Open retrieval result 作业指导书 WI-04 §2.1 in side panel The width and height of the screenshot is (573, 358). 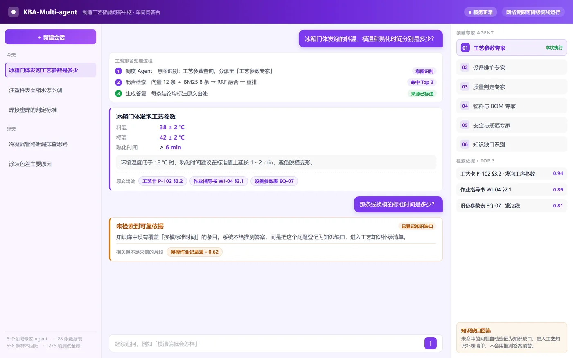(512, 189)
